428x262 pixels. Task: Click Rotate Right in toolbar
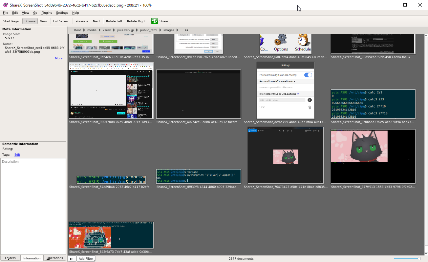pos(136,21)
